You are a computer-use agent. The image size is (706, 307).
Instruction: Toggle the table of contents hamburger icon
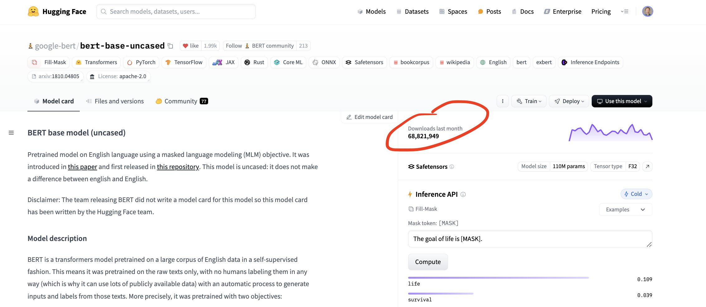click(11, 133)
